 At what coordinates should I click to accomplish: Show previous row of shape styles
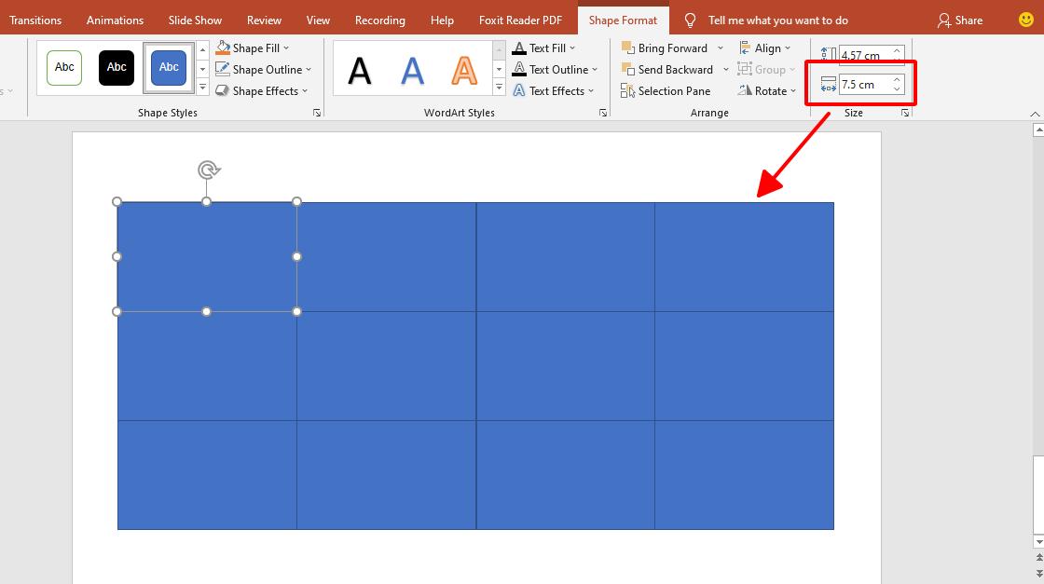point(203,49)
